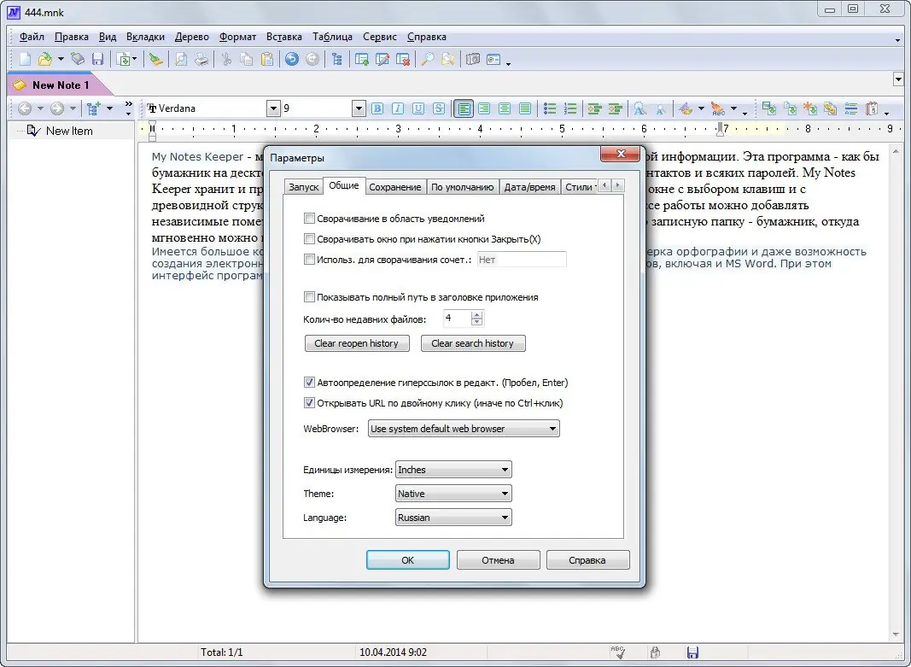Open the Language dropdown set to Russian
The height and width of the screenshot is (667, 911).
pyautogui.click(x=453, y=517)
